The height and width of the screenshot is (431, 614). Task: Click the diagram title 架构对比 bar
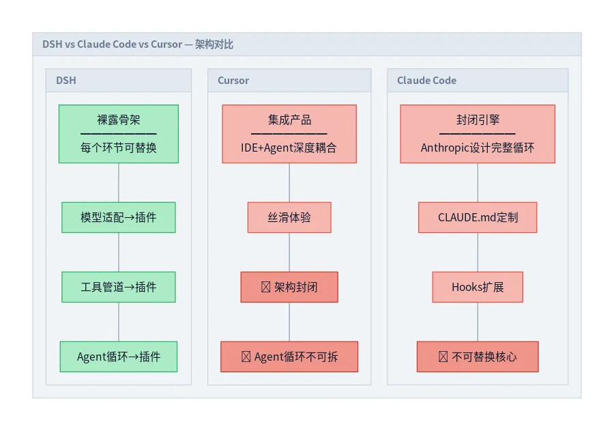click(x=307, y=44)
